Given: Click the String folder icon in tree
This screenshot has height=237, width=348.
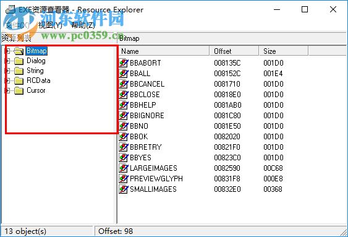Looking at the screenshot, I should [19, 71].
